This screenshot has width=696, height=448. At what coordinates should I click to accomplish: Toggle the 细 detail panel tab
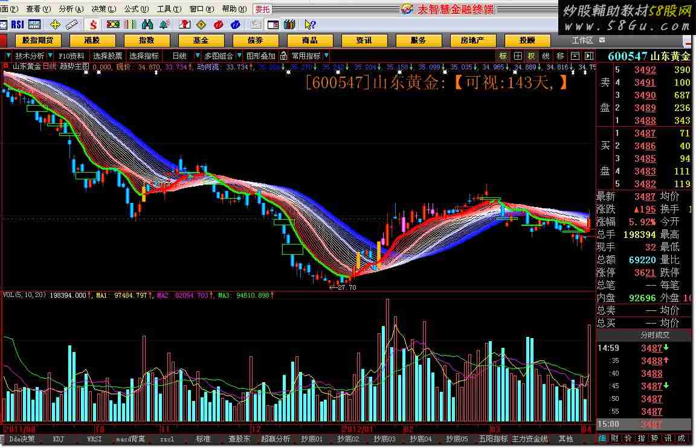(602, 438)
